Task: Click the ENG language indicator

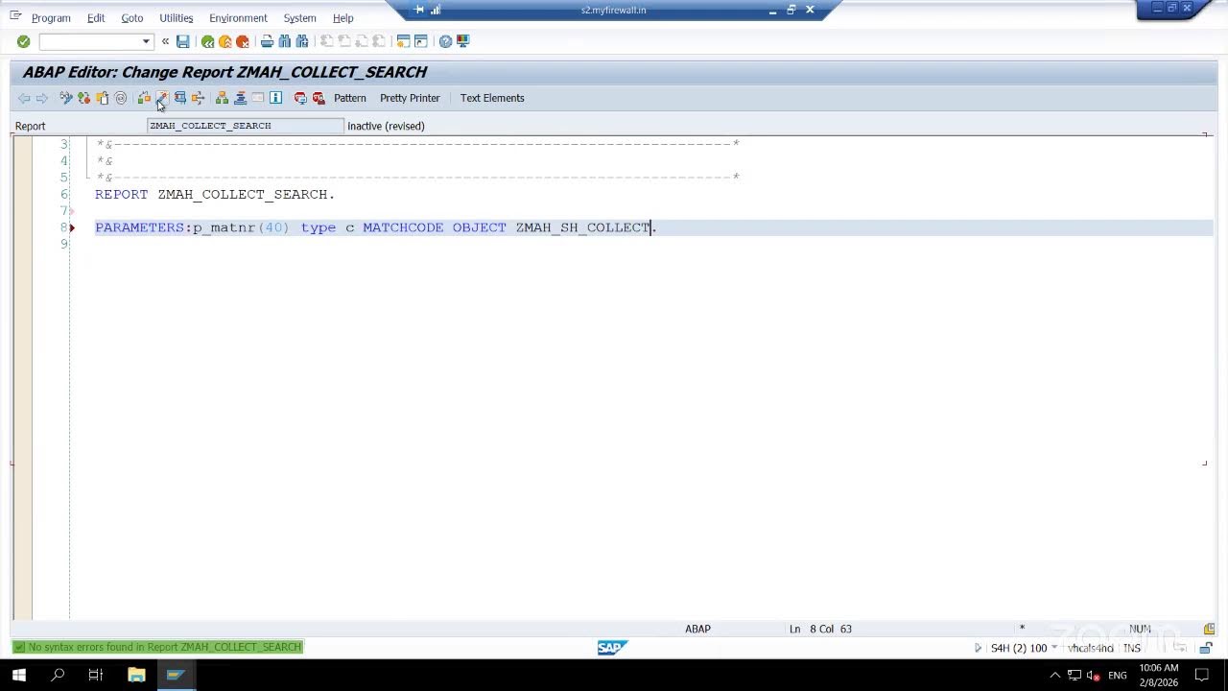Action: click(1118, 676)
